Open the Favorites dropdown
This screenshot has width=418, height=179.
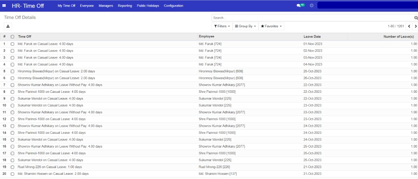click(x=271, y=26)
